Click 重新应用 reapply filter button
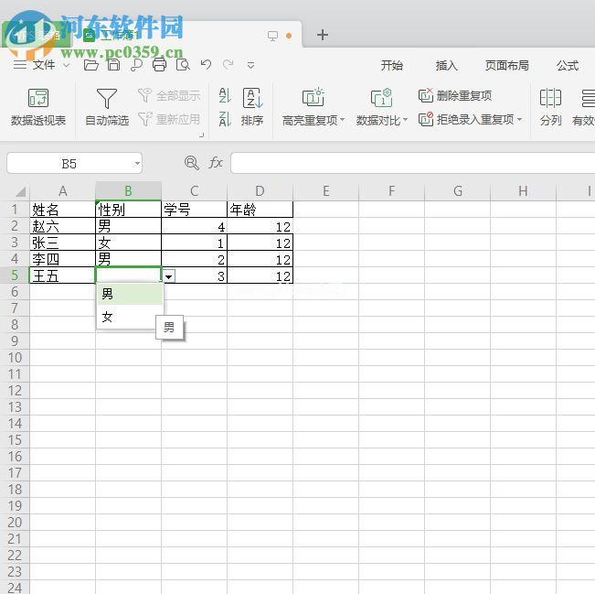This screenshot has width=595, height=594. click(169, 119)
